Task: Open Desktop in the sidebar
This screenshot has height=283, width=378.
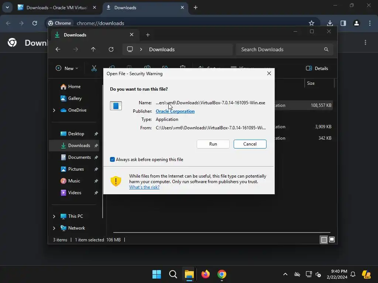Action: pos(76,133)
